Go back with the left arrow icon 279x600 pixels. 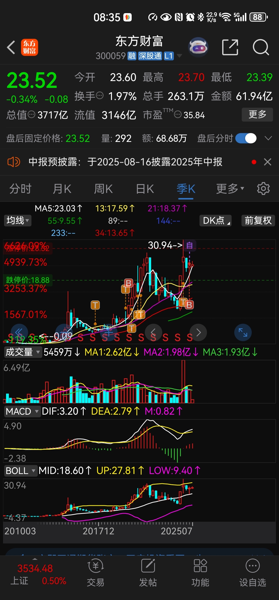tap(11, 47)
